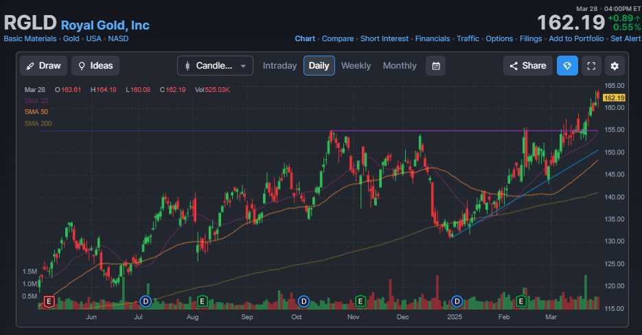Switch to Monthly timeframe

coord(400,65)
